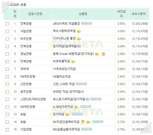Tick the checkbox for 우체국 row 7
Viewport: 153px width, 135px height.
click(7, 69)
